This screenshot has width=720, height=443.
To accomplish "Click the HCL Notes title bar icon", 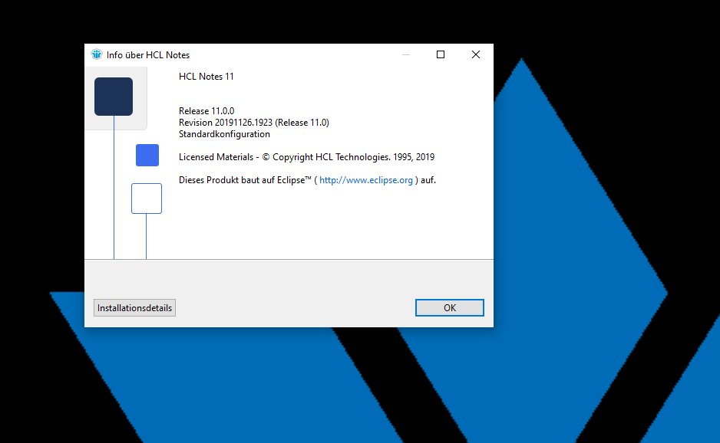I will 97,54.
